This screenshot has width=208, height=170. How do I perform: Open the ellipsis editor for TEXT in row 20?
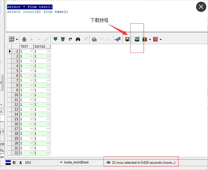(31, 143)
